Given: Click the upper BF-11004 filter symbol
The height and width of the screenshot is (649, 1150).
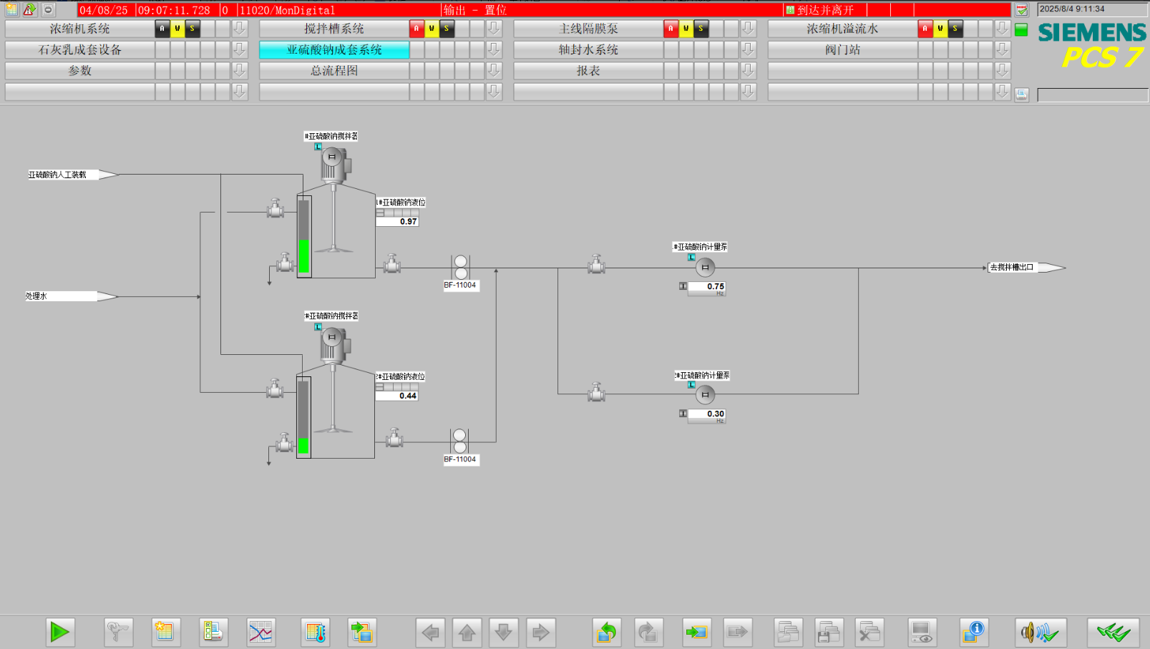Looking at the screenshot, I should 461,268.
